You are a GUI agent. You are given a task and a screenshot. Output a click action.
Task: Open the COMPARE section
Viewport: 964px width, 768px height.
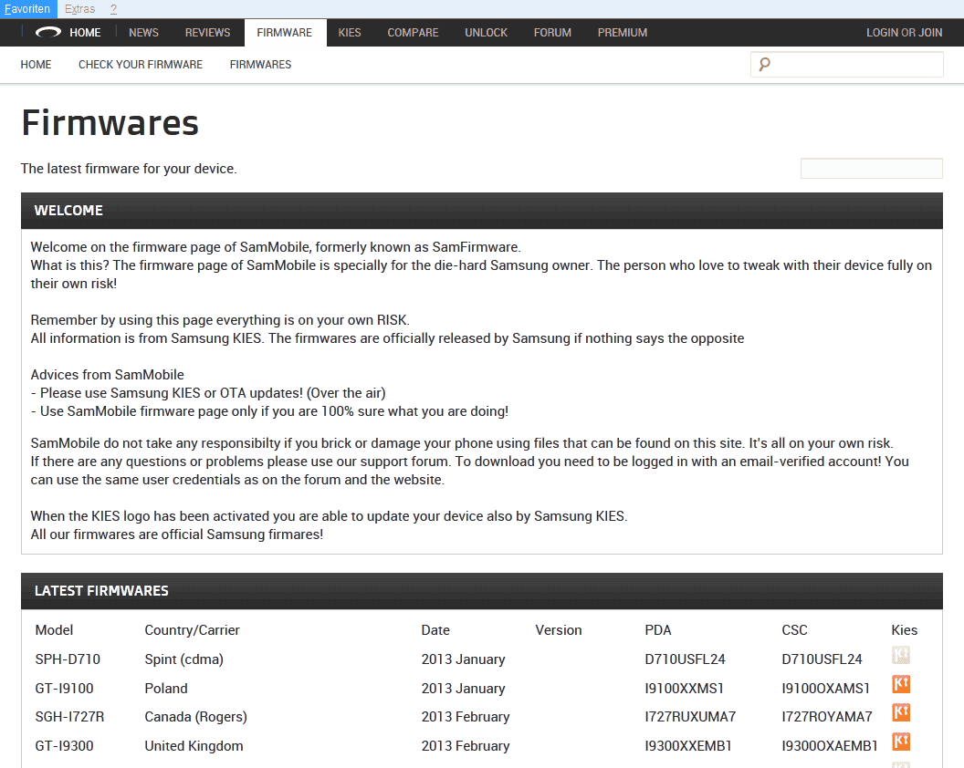pyautogui.click(x=413, y=33)
